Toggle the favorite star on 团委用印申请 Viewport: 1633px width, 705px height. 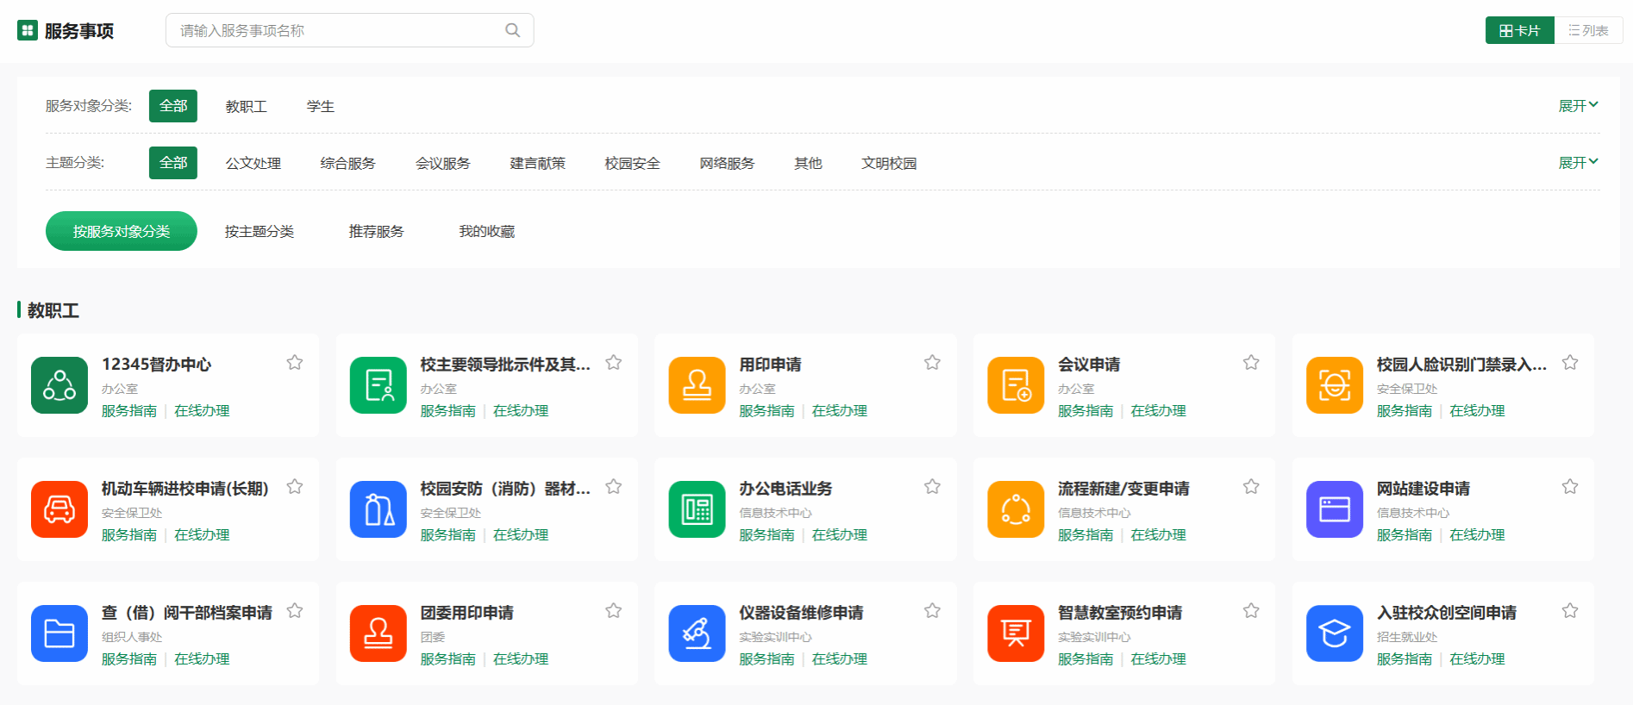(x=613, y=611)
